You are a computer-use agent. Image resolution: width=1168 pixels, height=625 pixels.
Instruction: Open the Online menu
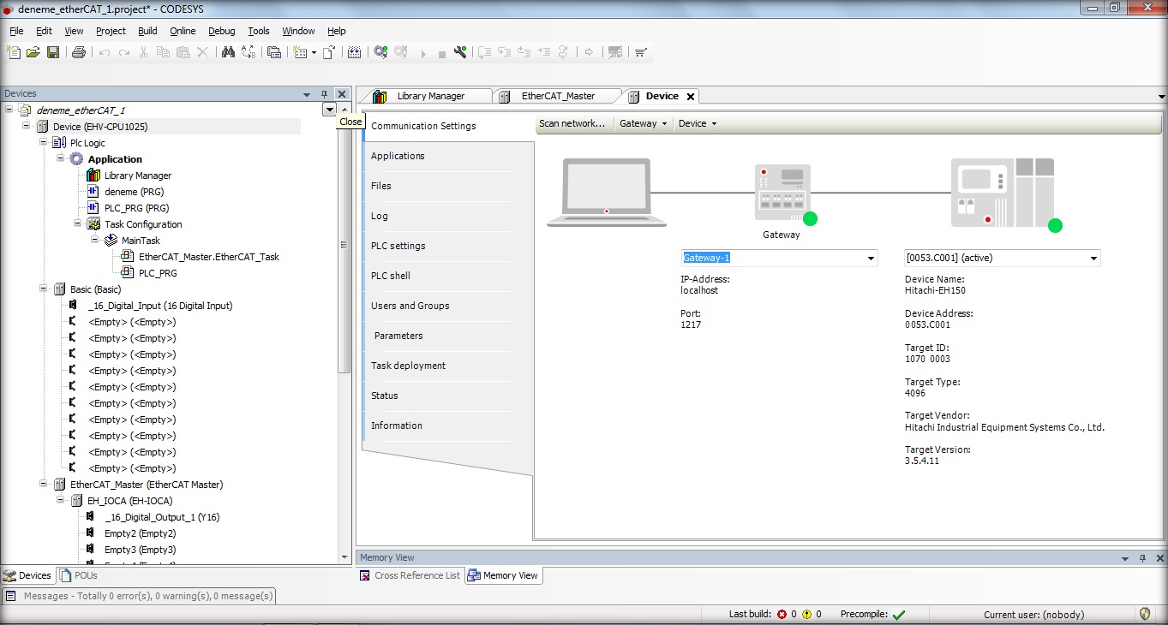point(183,31)
